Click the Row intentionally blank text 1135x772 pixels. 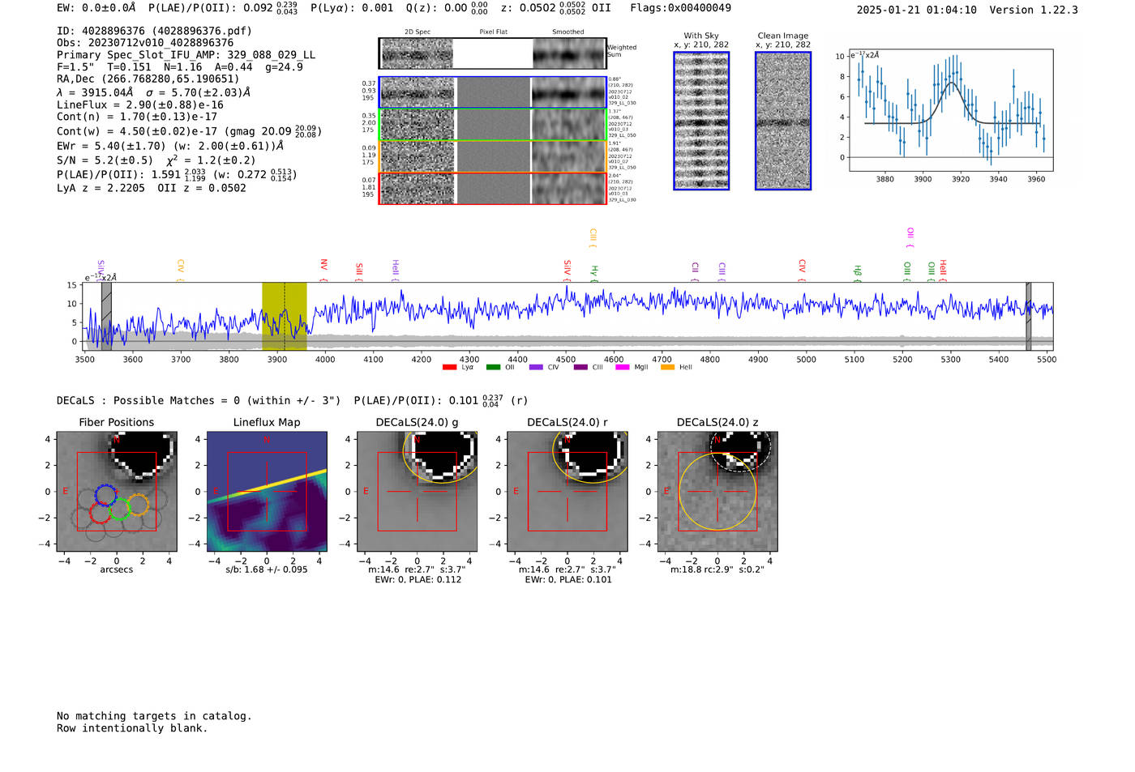pyautogui.click(x=132, y=728)
